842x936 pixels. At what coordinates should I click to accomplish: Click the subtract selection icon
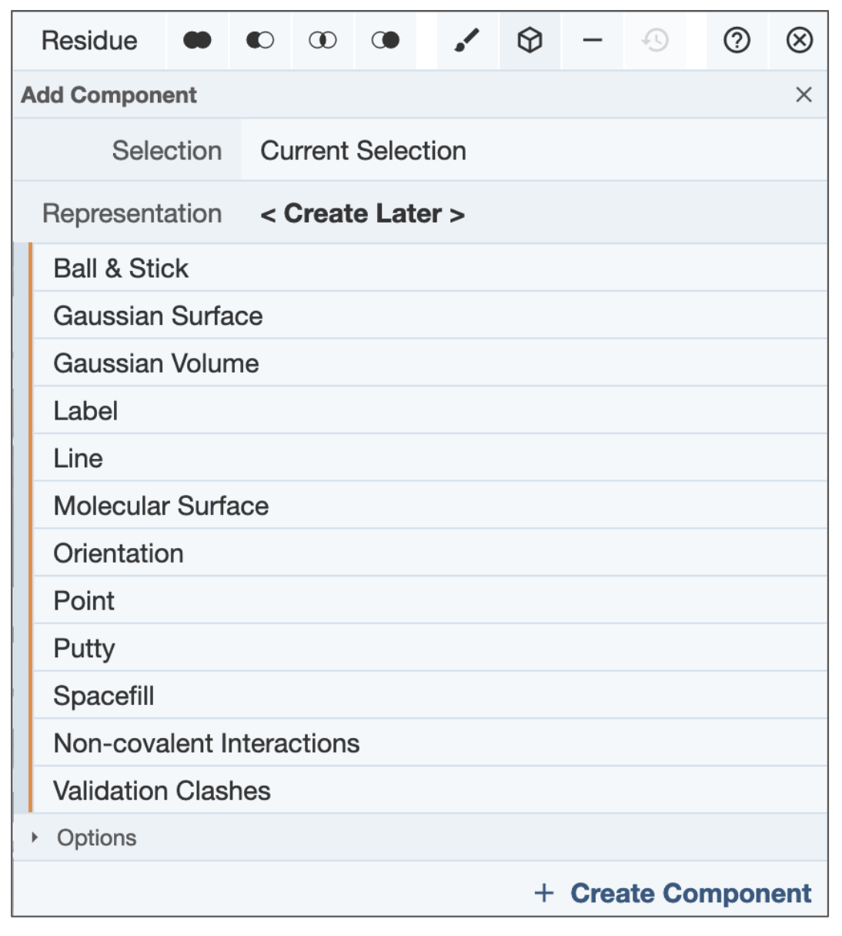coord(260,41)
